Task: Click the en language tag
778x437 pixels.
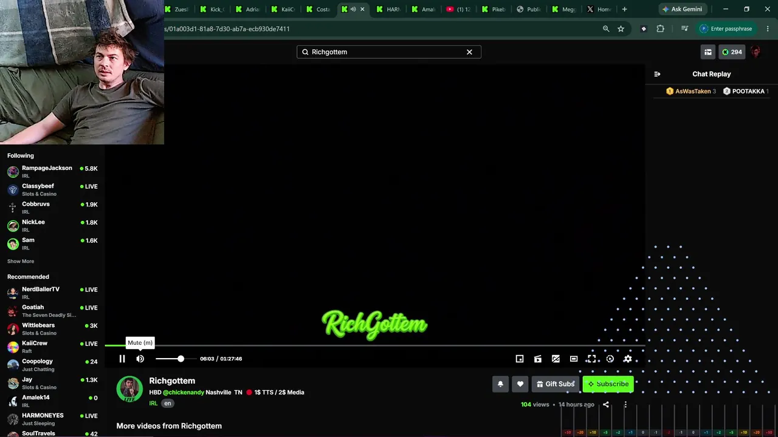Action: (168, 404)
